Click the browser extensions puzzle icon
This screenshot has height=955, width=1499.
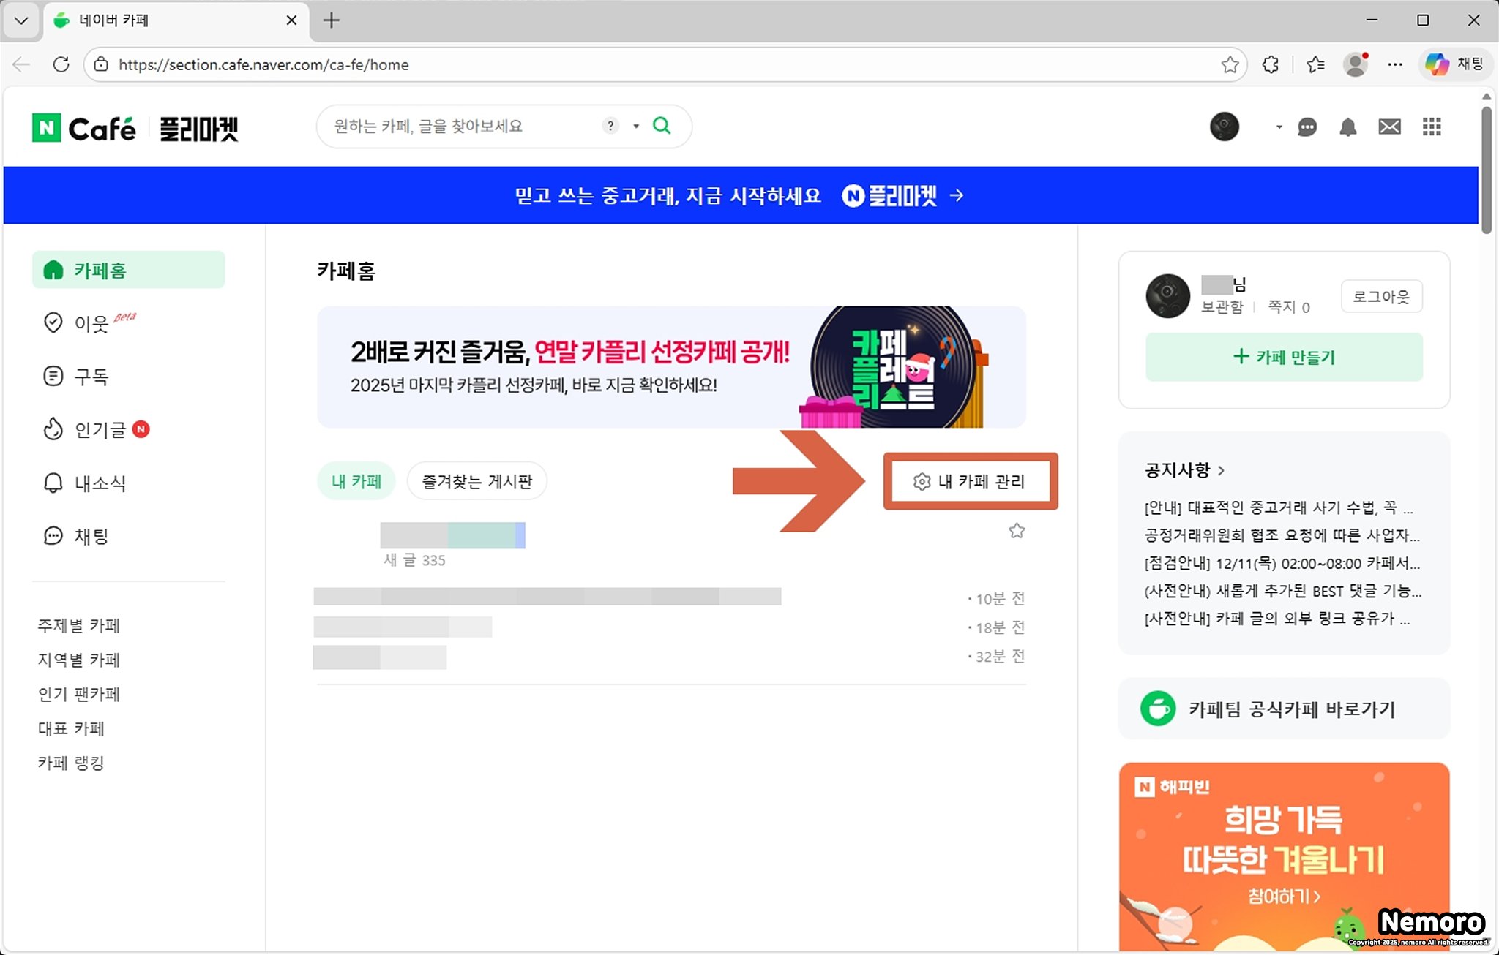pos(1271,64)
